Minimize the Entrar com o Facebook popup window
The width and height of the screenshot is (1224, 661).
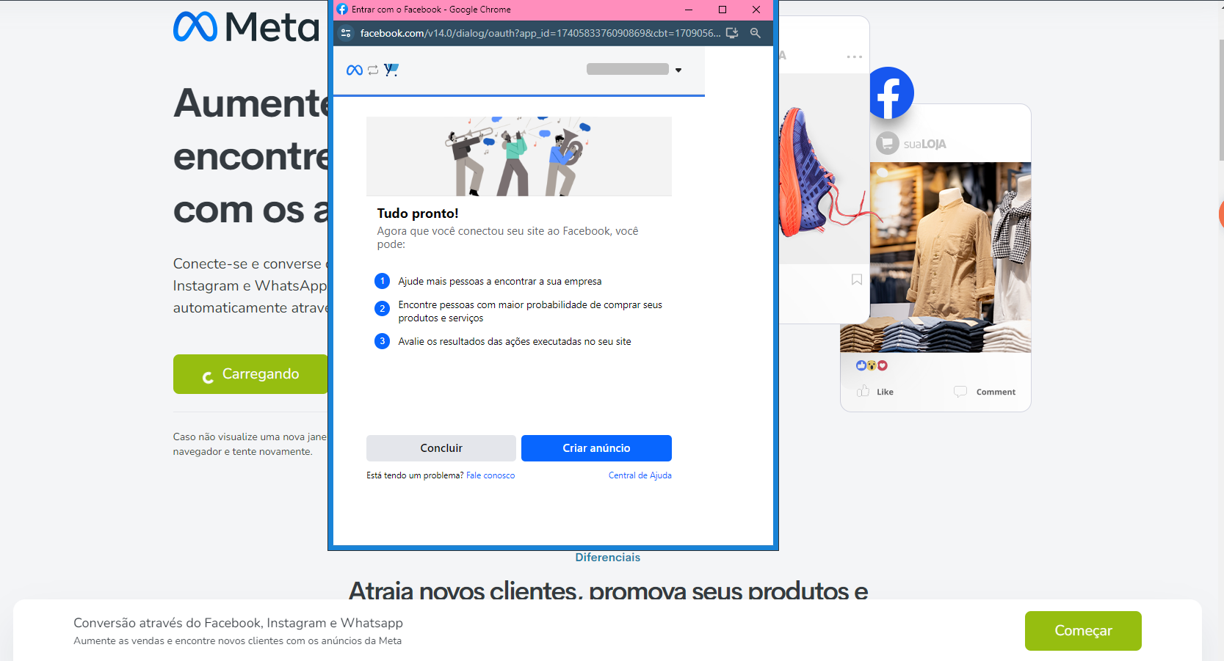[689, 10]
